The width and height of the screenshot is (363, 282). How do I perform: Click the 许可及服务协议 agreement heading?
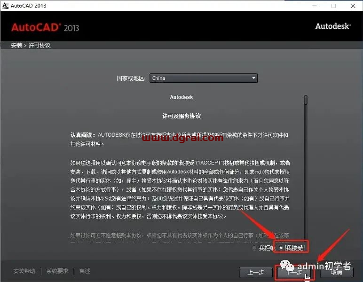click(x=181, y=116)
